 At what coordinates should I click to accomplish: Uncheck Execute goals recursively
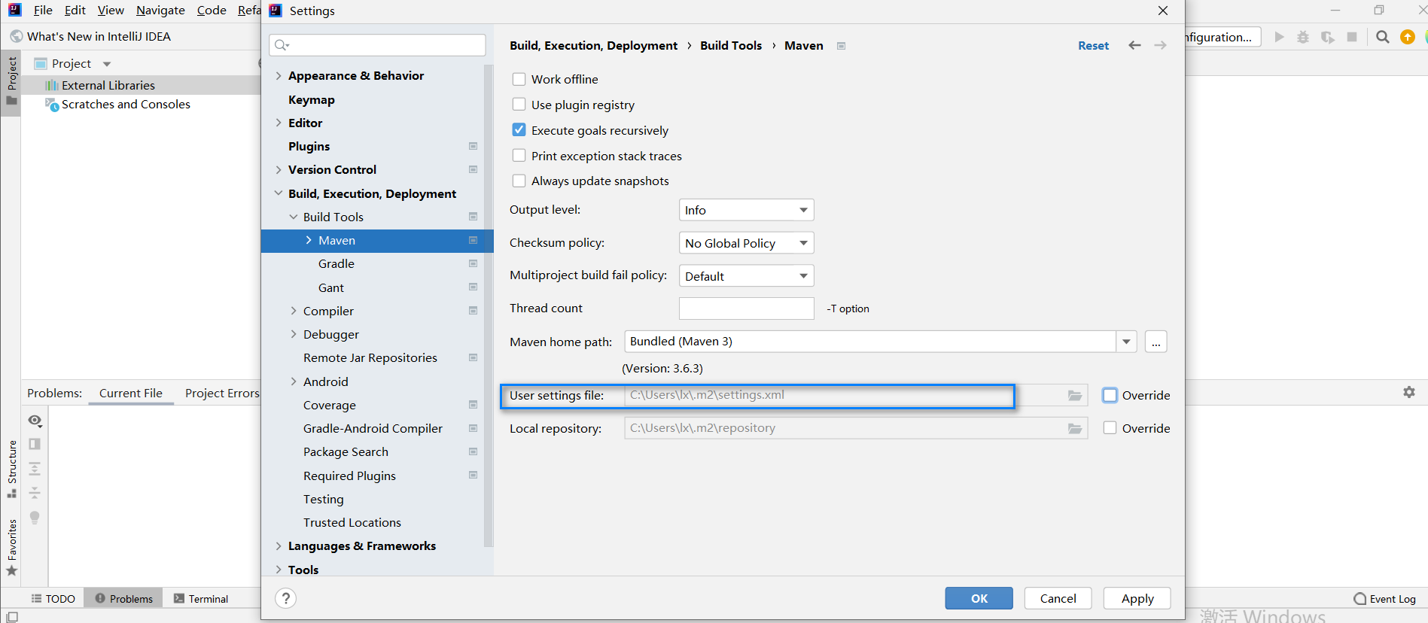pos(519,130)
